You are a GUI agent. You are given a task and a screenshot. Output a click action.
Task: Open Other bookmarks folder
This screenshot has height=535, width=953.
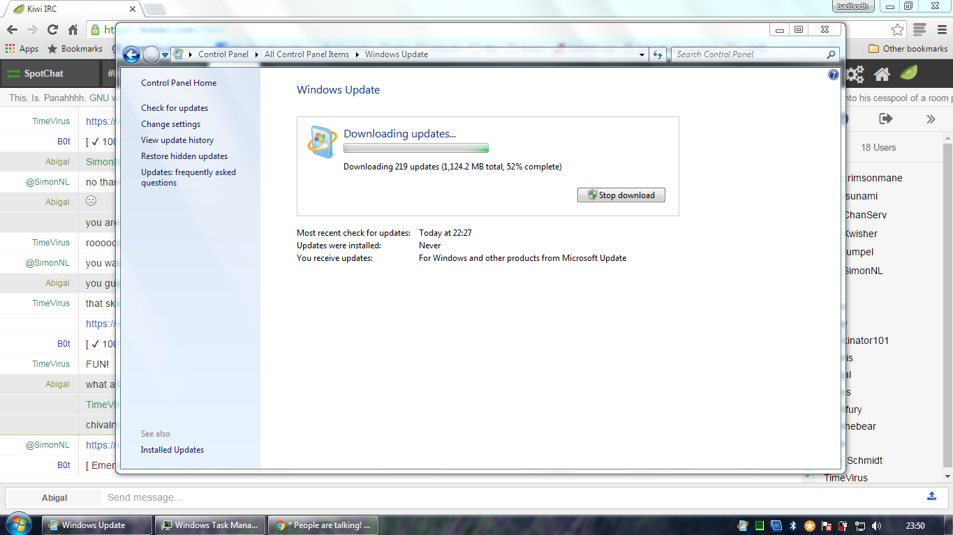click(908, 49)
